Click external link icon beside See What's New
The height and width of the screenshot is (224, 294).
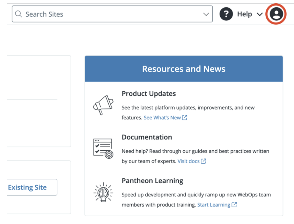click(x=185, y=118)
